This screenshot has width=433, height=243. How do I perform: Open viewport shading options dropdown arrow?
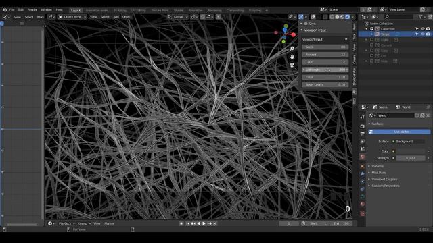click(353, 17)
